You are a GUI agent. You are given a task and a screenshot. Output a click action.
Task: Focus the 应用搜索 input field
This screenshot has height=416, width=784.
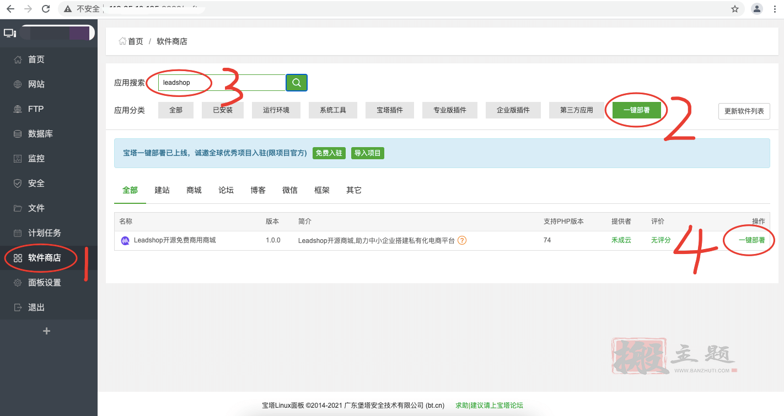click(222, 83)
